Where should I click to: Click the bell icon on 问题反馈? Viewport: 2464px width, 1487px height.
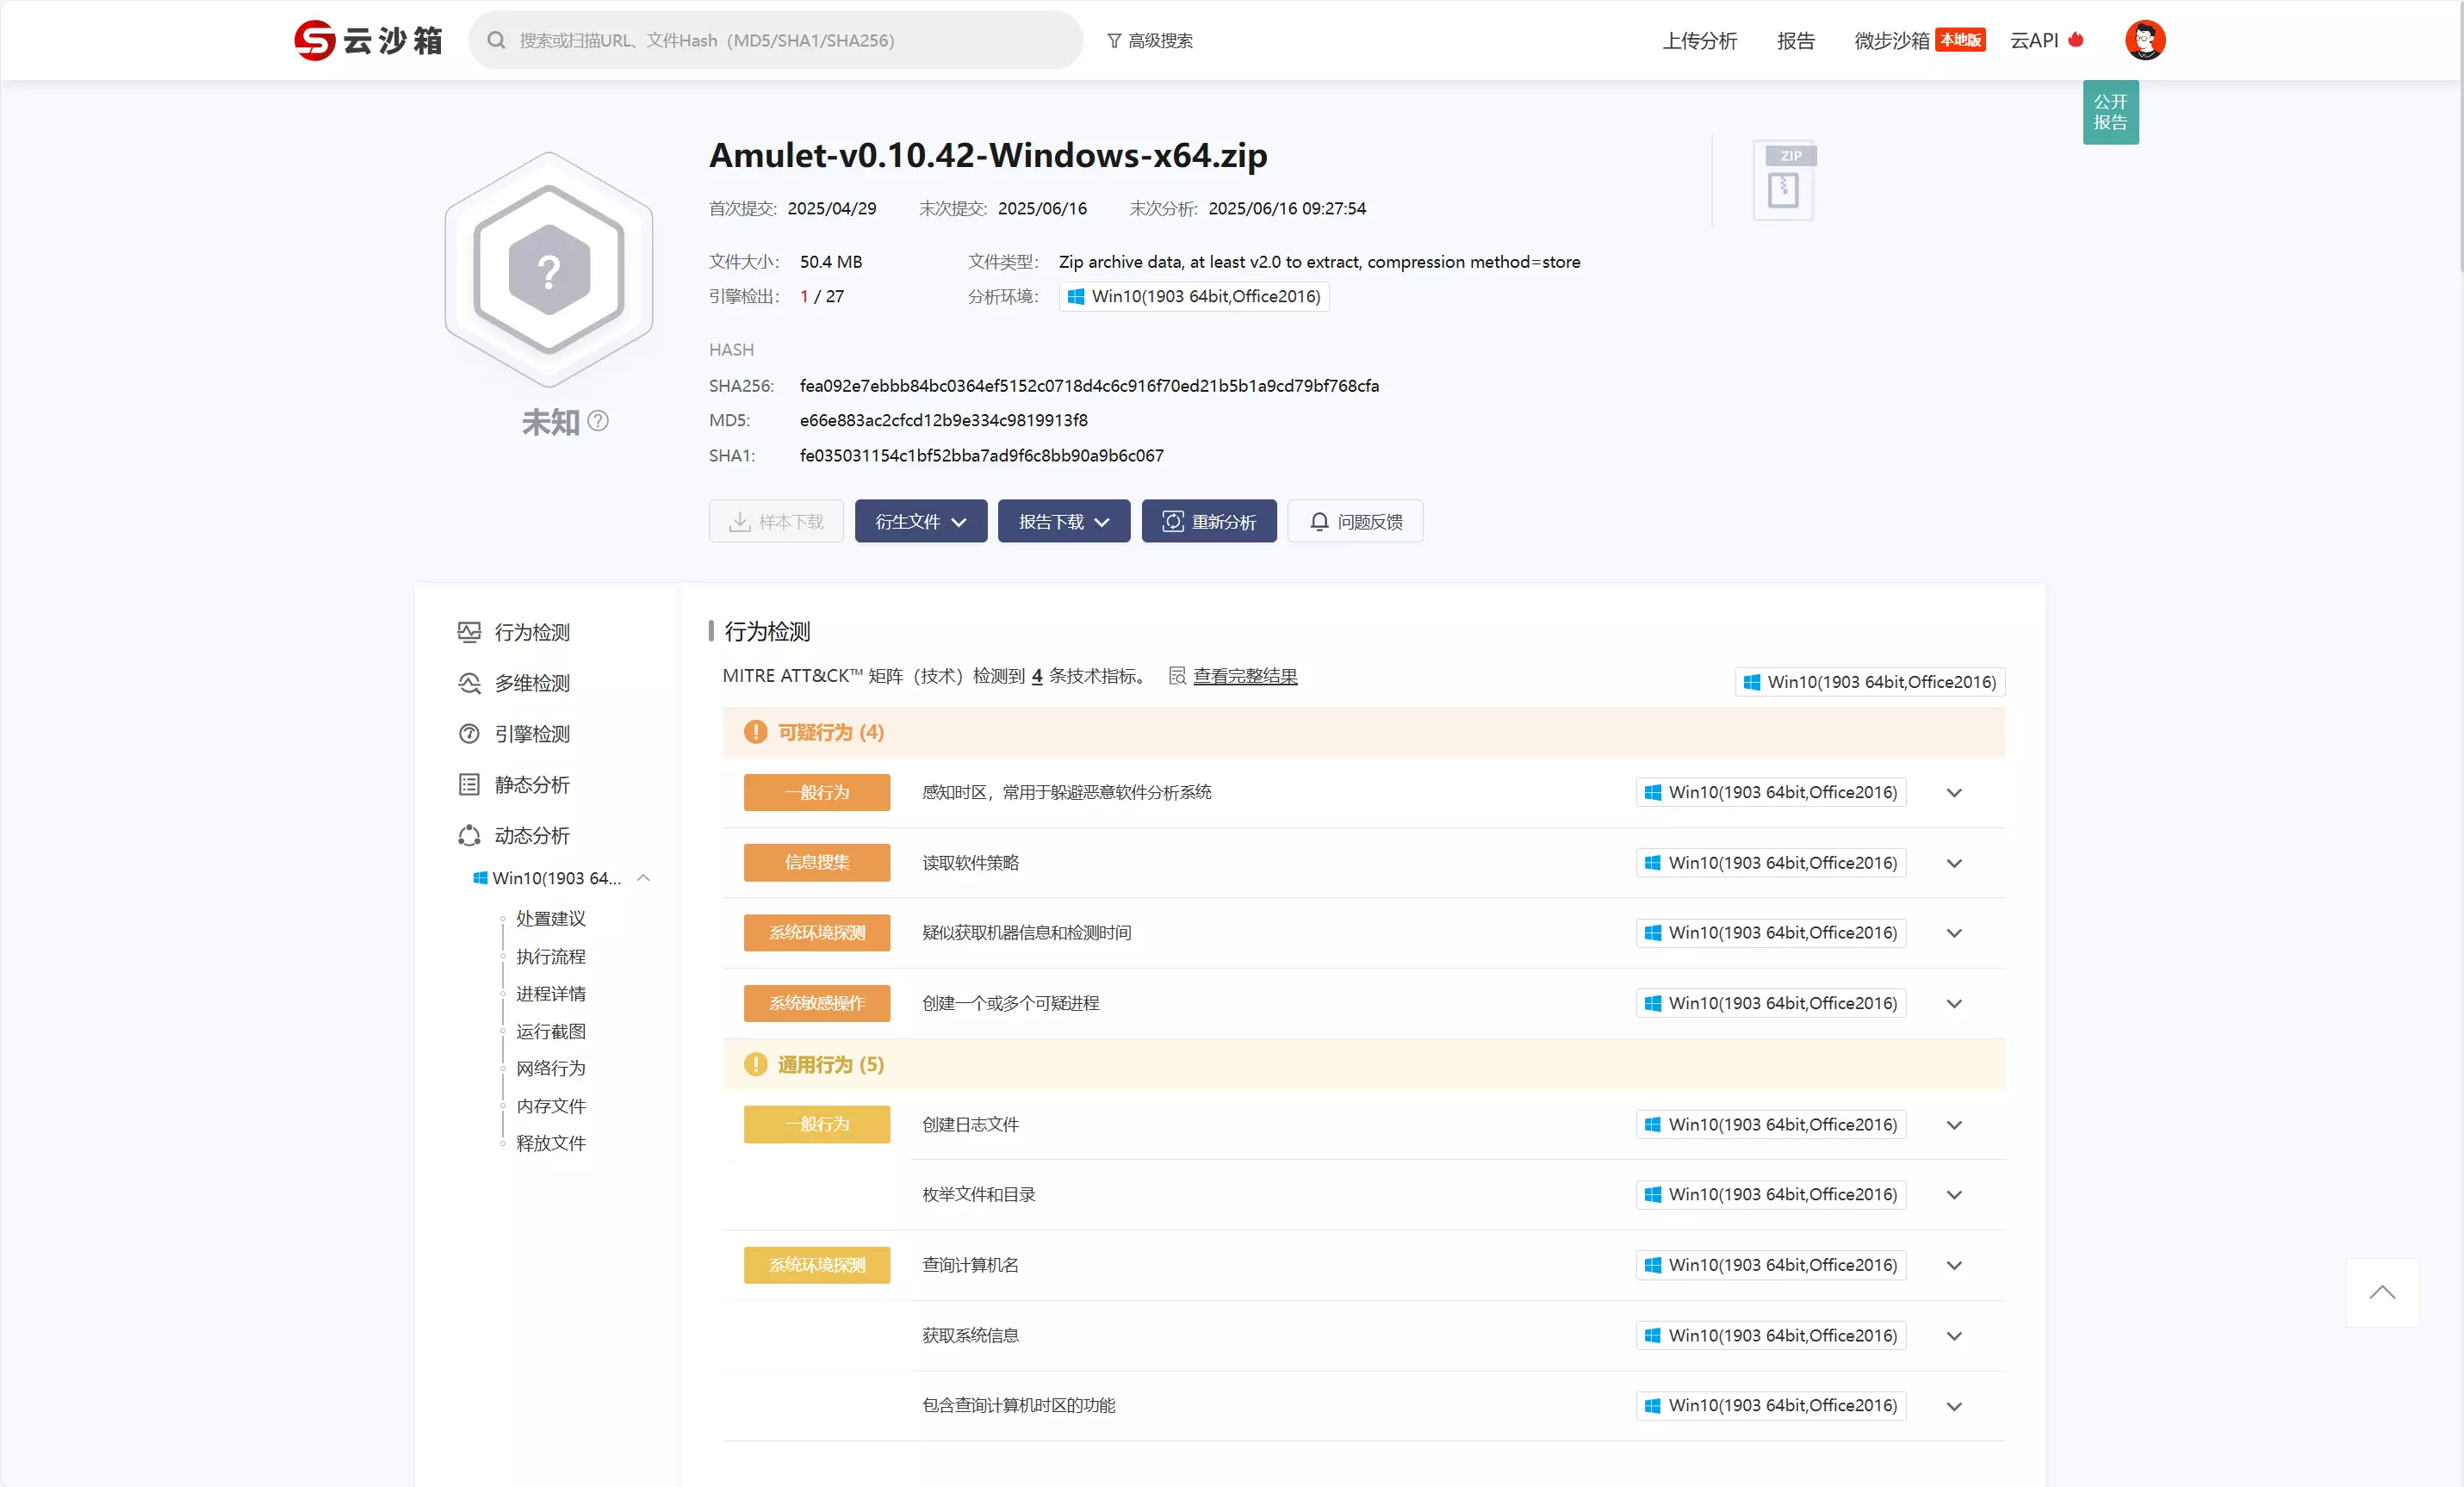point(1319,522)
